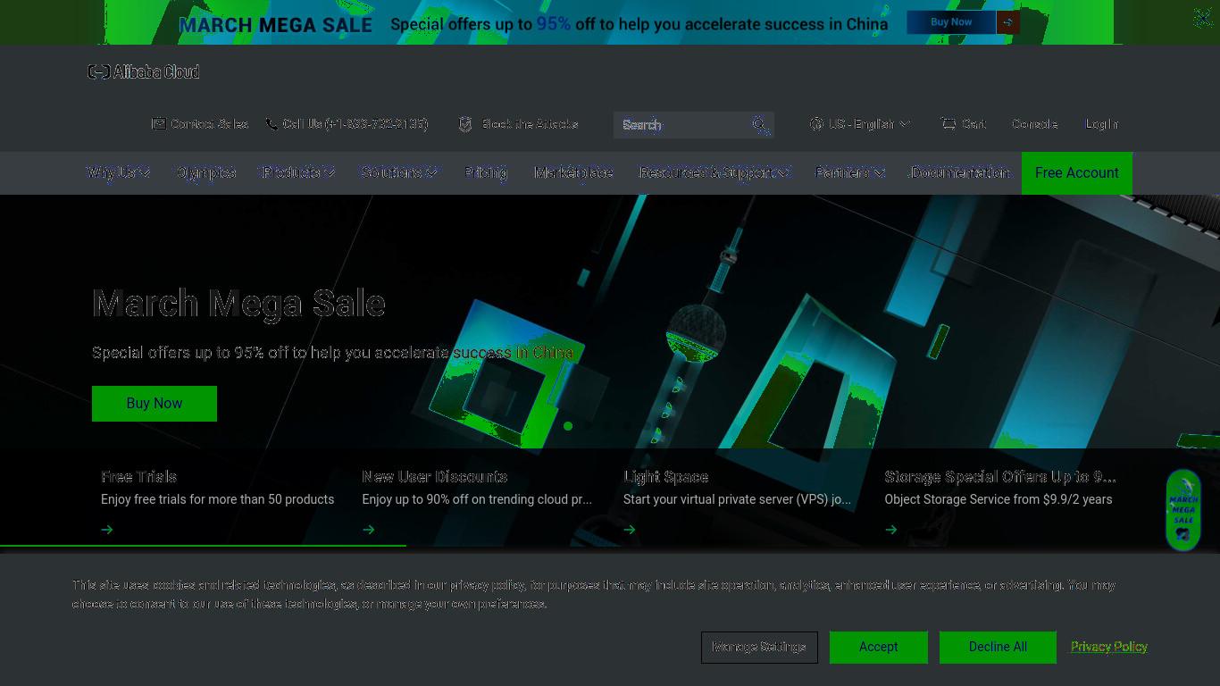
Task: Click the Cart link text
Action: point(973,124)
